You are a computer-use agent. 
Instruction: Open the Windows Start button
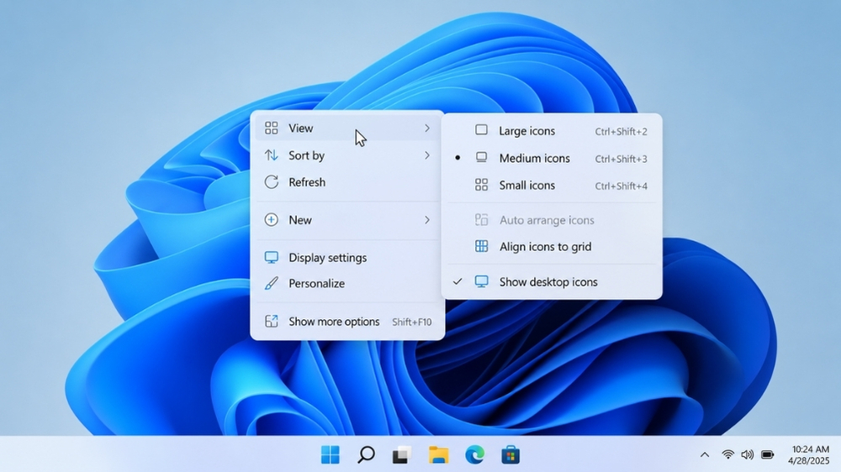coord(331,455)
